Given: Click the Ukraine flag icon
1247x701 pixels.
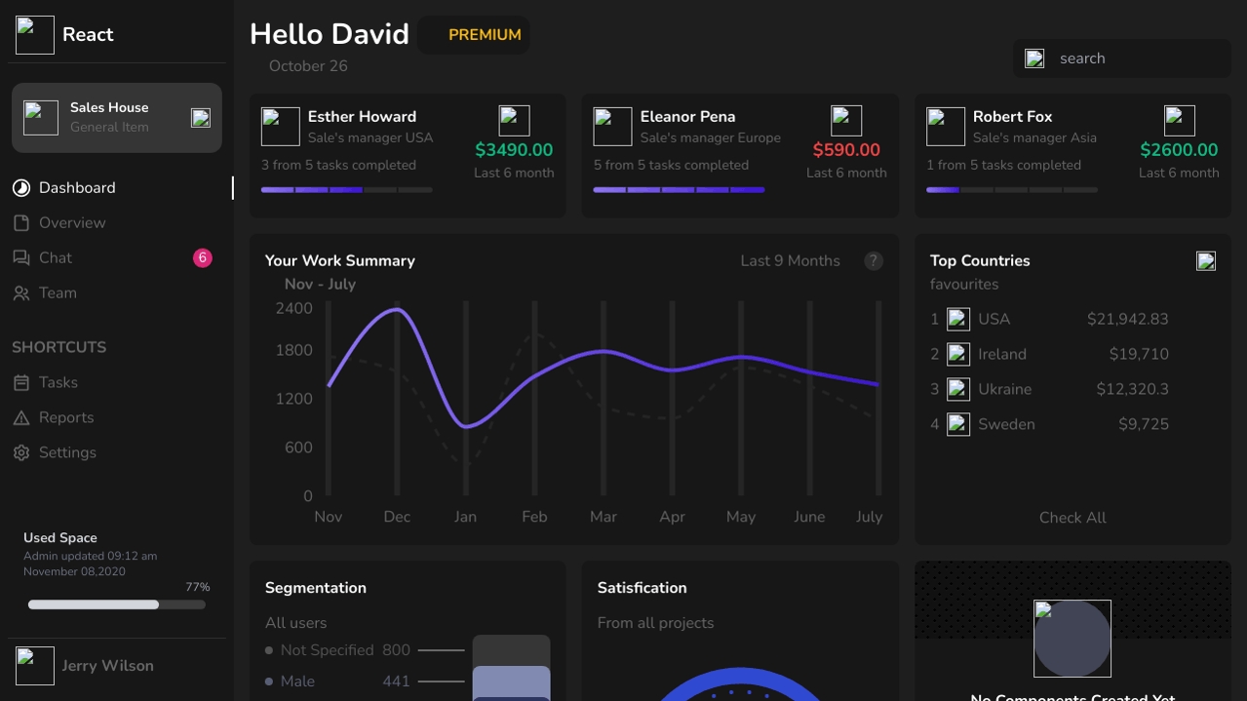Looking at the screenshot, I should tap(958, 390).
